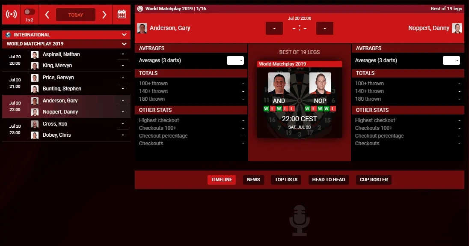Click Jul 20 20:00 match time

[15, 60]
